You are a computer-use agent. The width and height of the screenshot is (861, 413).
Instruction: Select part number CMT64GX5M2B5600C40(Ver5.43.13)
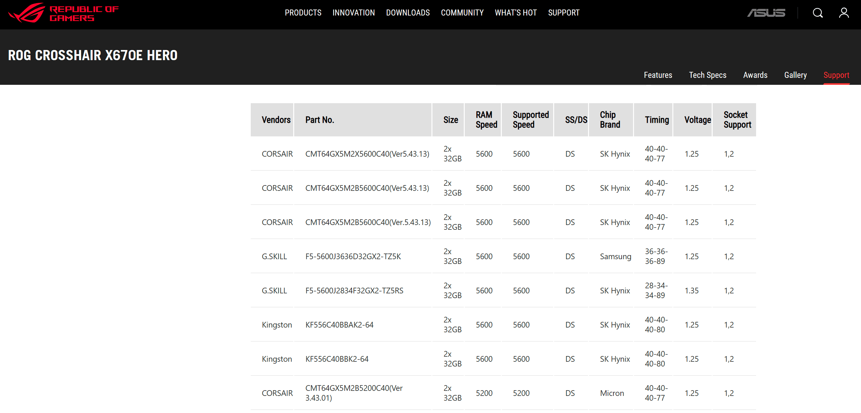(367, 188)
